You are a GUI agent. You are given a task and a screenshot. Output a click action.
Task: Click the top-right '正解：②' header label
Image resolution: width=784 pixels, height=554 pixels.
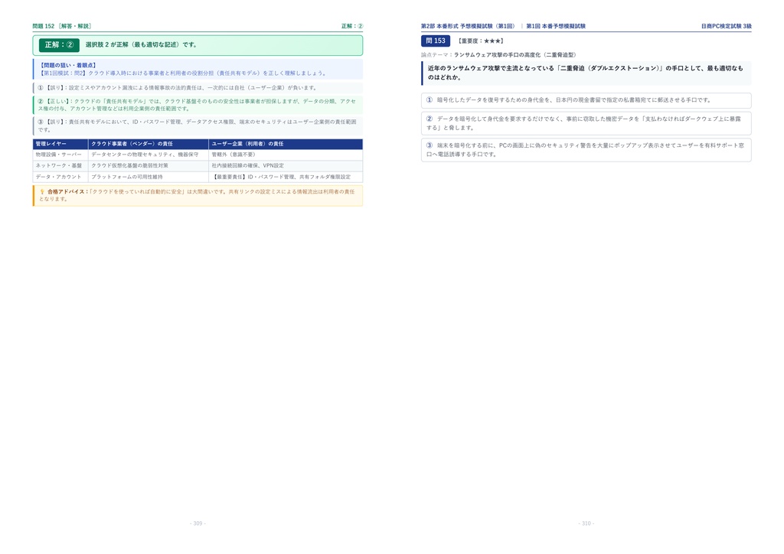(352, 26)
